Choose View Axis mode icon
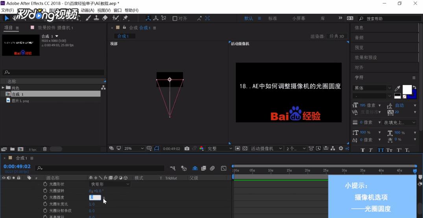The width and height of the screenshot is (423, 218). 163,18
